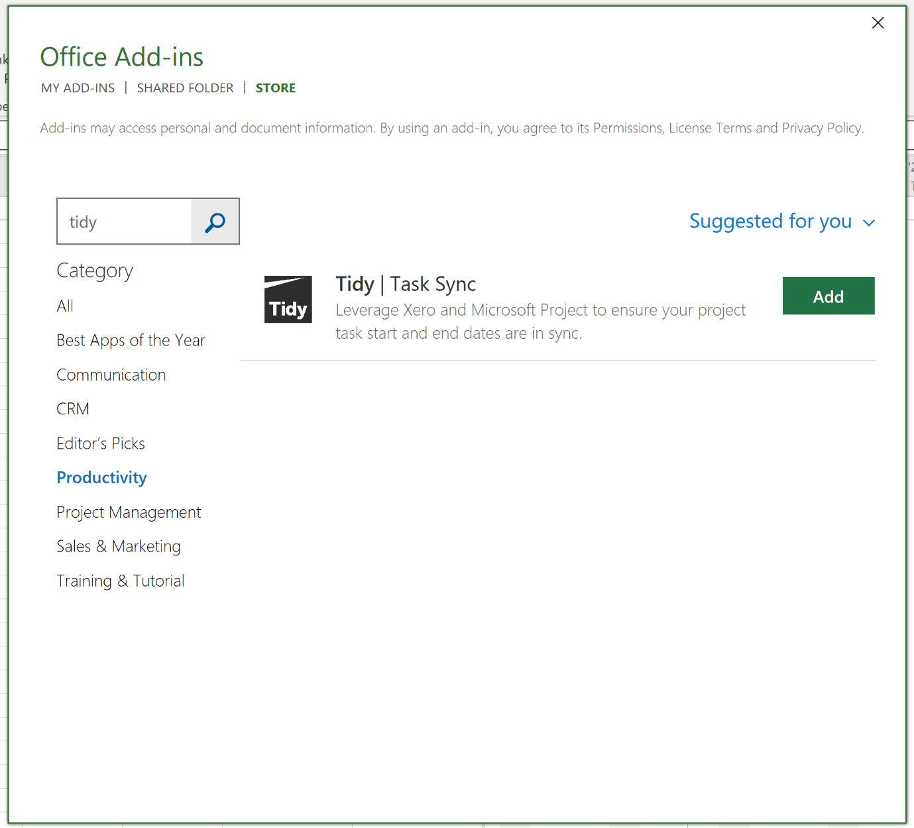Expand the Suggested for you sort dropdown

[x=782, y=221]
